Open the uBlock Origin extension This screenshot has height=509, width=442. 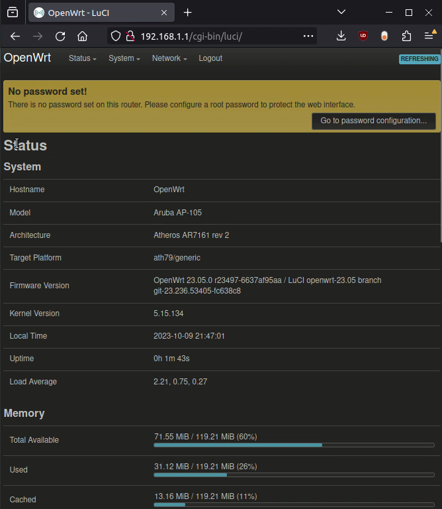click(x=363, y=36)
